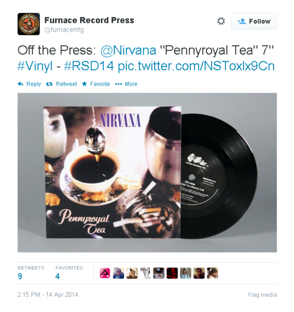This screenshot has height=312, width=294.
Task: Follow Furnace Record Press
Action: pyautogui.click(x=254, y=21)
